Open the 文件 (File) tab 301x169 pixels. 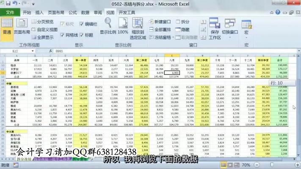[x=10, y=12]
